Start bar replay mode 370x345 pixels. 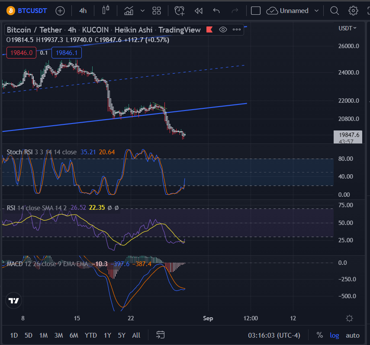[x=198, y=10]
